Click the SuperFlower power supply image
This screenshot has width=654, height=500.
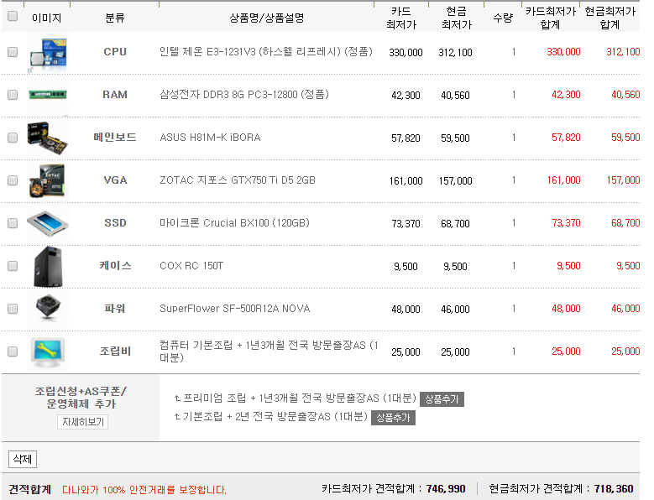[x=48, y=309]
